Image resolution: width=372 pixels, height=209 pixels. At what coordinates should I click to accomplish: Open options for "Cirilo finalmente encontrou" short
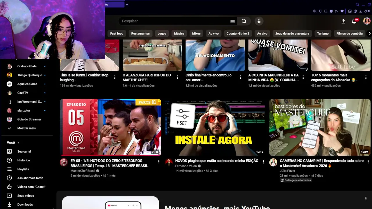coord(240,77)
